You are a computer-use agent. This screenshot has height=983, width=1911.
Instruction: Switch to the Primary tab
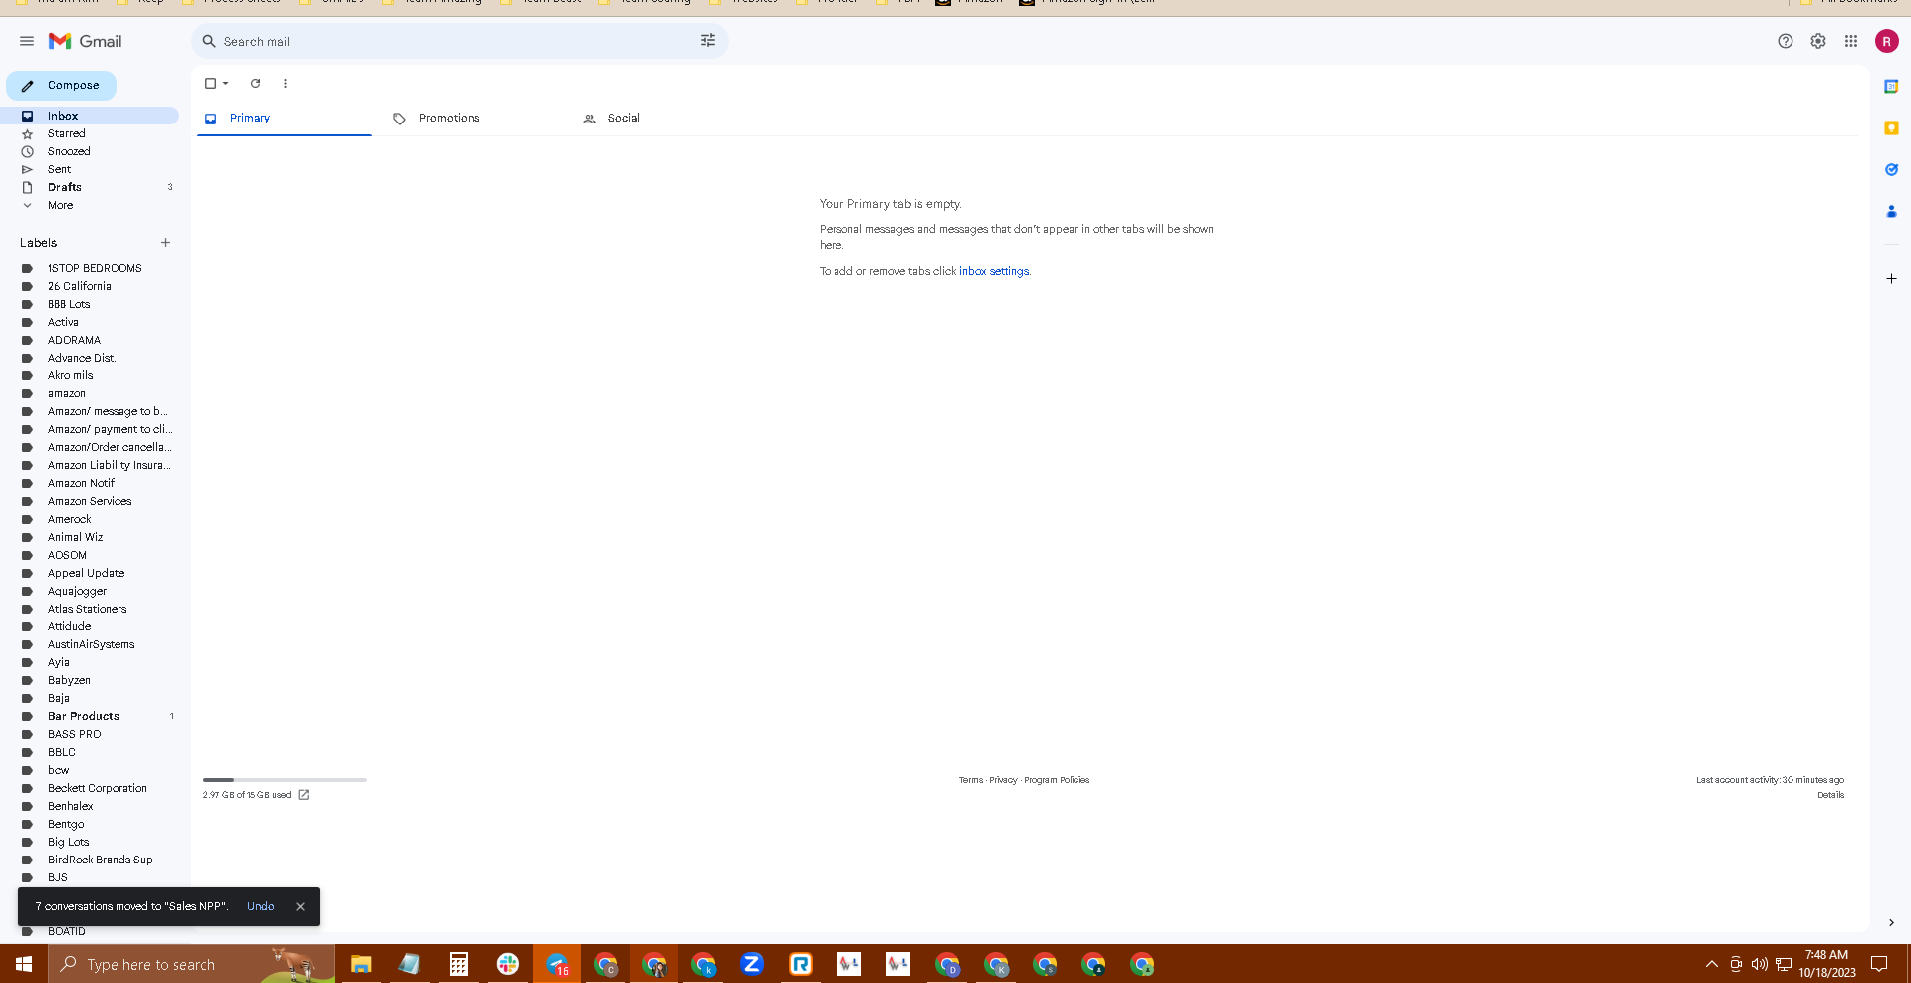285,119
